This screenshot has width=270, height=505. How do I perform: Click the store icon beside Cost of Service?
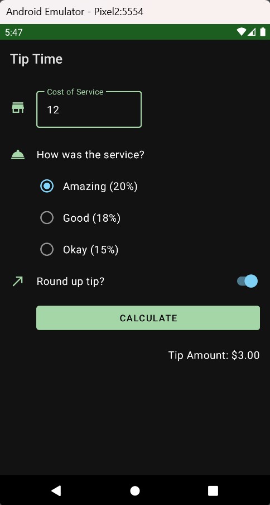coord(18,108)
